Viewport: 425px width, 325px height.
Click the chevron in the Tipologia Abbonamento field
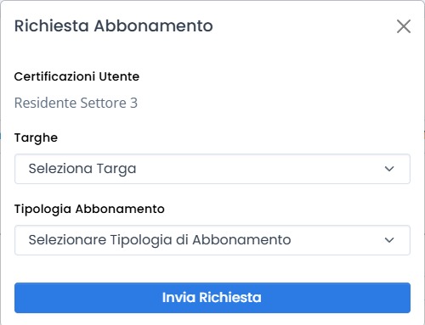tap(389, 240)
